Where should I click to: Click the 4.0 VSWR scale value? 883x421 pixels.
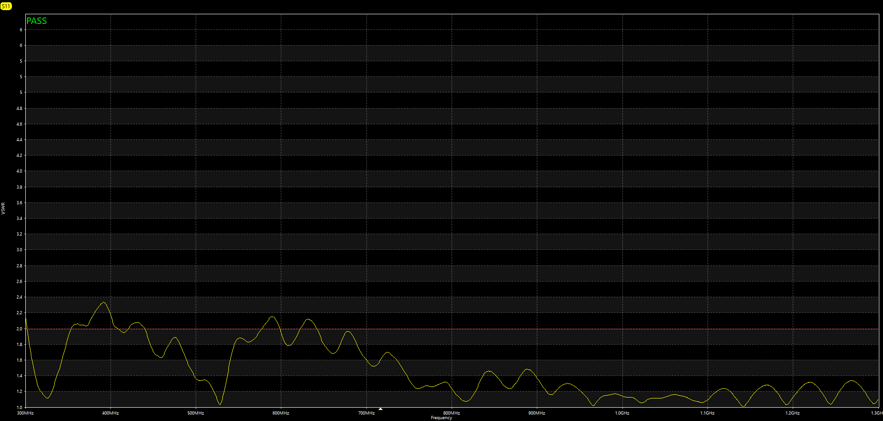click(19, 171)
